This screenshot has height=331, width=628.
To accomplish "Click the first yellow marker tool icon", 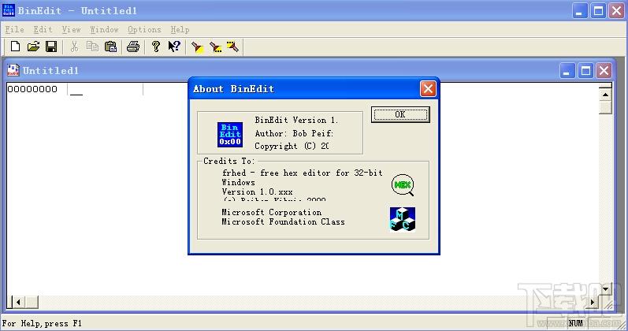I will pyautogui.click(x=197, y=46).
